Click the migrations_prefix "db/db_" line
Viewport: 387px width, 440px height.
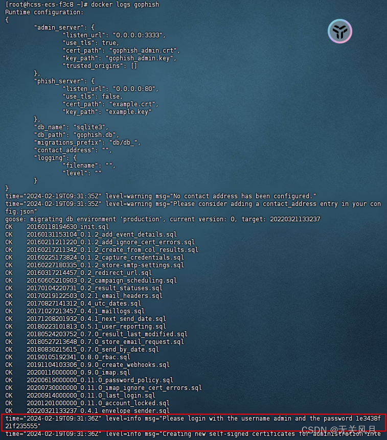(x=87, y=142)
